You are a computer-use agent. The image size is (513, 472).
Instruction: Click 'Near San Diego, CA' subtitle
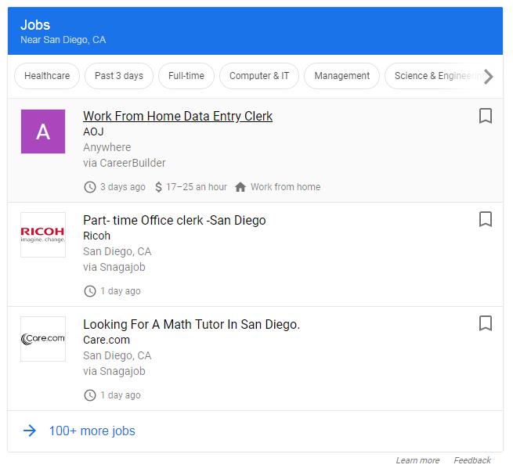tap(63, 40)
